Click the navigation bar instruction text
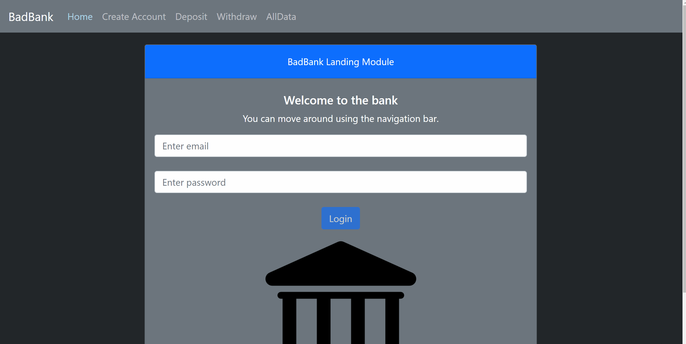This screenshot has height=344, width=686. (341, 119)
